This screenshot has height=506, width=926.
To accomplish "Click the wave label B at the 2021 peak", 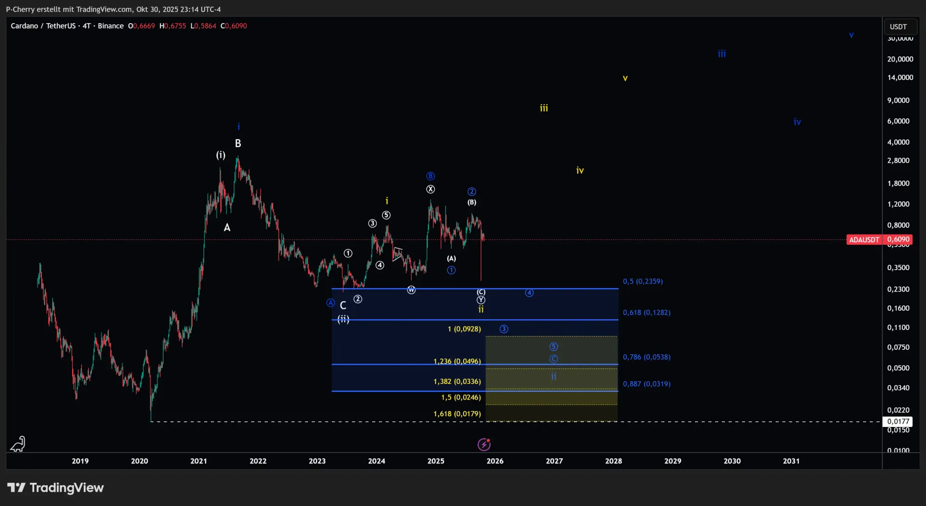I will [x=238, y=143].
